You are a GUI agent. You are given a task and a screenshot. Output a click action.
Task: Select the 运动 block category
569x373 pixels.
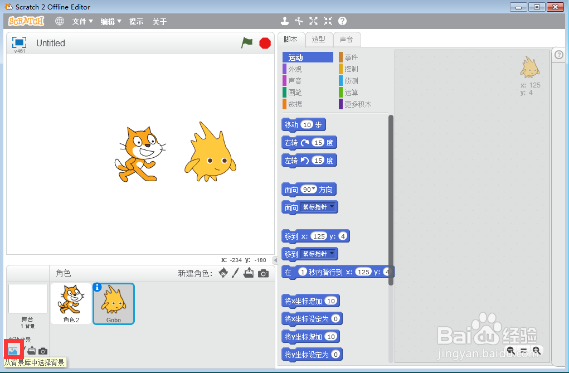point(308,57)
